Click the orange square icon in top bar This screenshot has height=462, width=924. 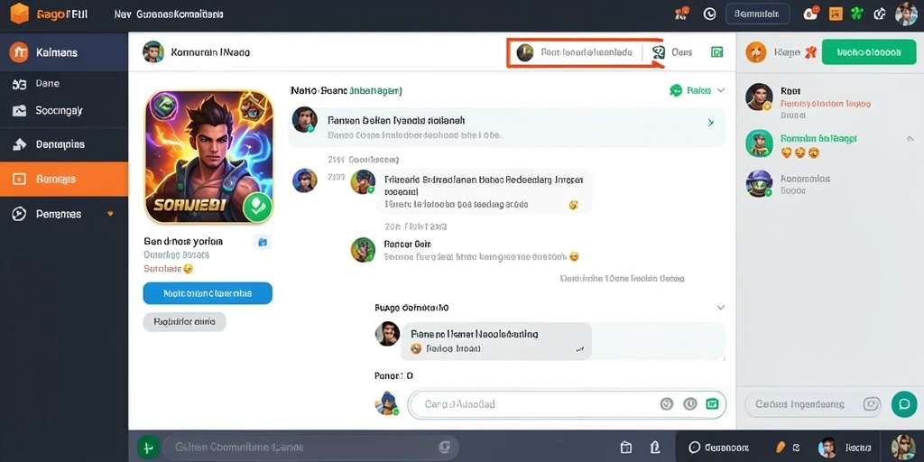tap(836, 14)
